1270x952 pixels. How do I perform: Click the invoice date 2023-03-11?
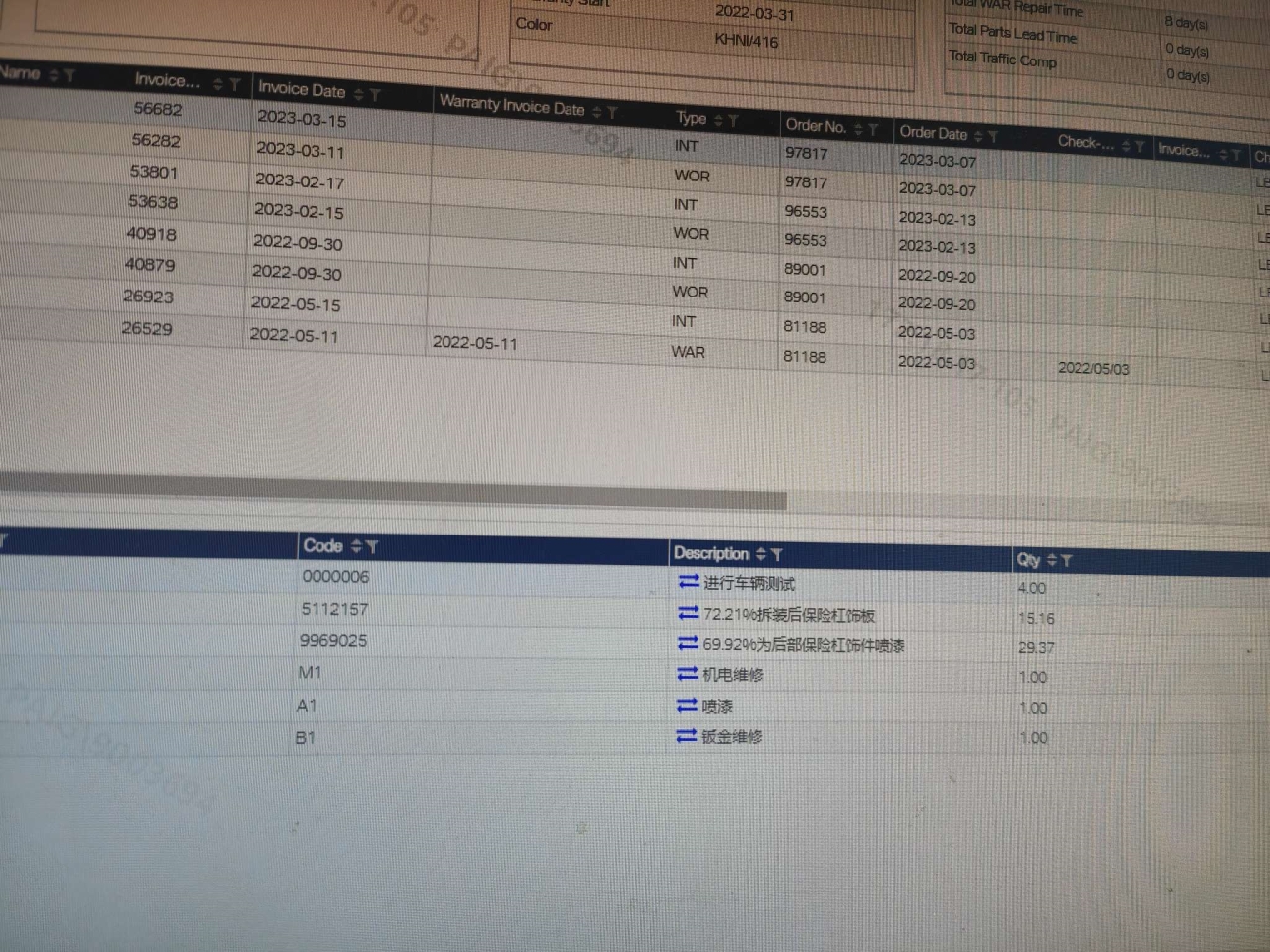(300, 151)
